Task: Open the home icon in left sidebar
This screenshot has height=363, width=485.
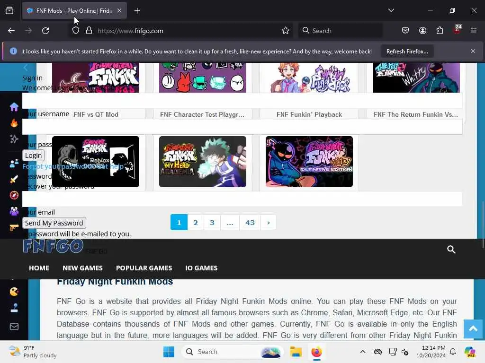Action: pyautogui.click(x=14, y=107)
